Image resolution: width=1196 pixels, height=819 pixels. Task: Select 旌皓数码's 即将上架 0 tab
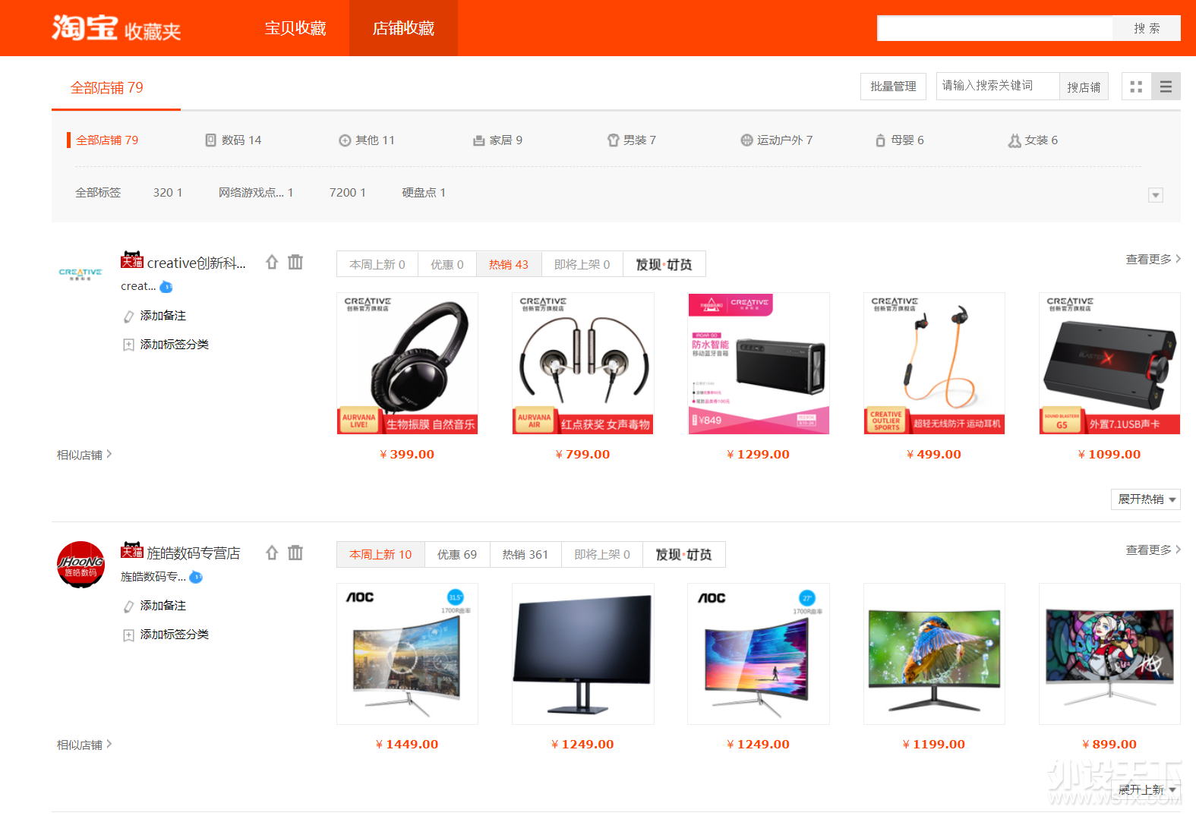(602, 555)
